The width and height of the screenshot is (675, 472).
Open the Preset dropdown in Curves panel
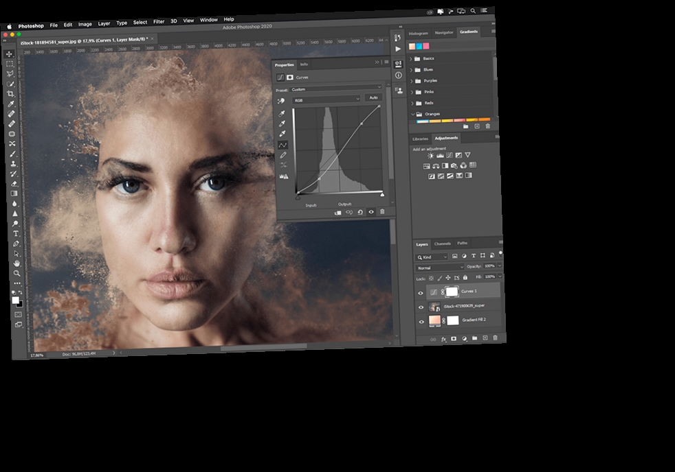[x=333, y=88]
